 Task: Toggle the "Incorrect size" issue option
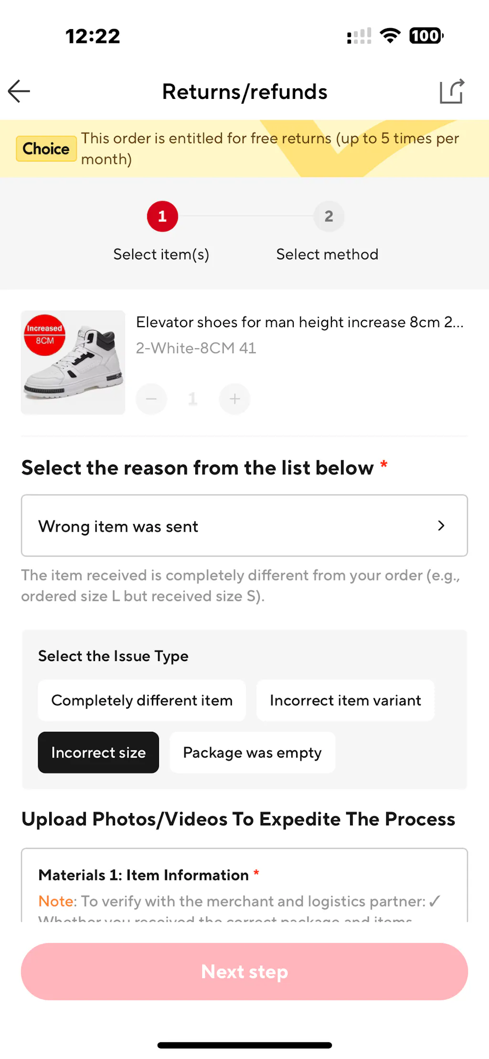tap(98, 752)
